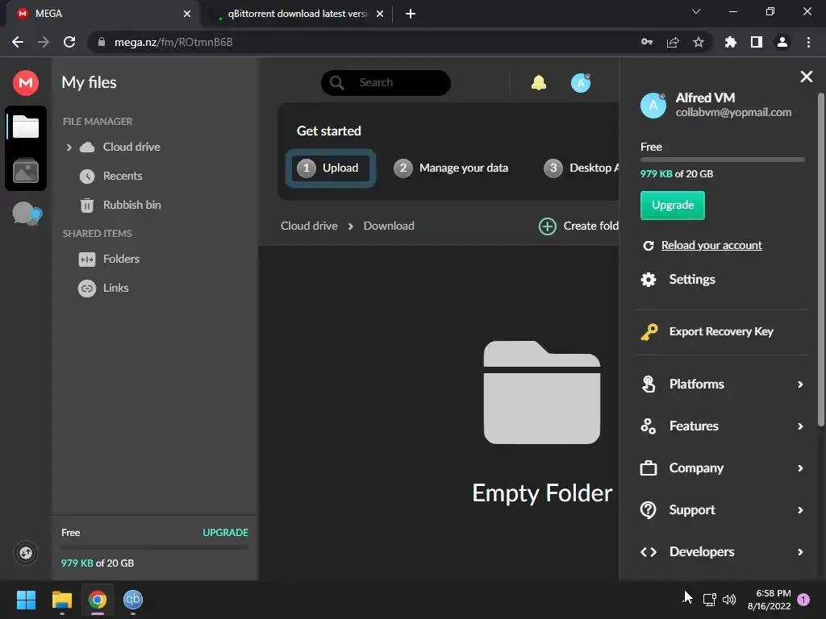Open a new browser tab
826x619 pixels.
[x=411, y=15]
